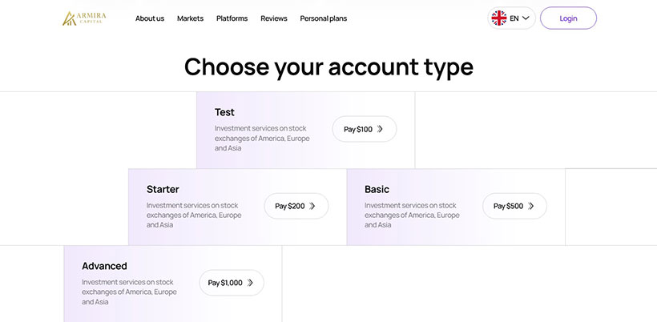
Task: Open the Platforms navigation link
Action: pyautogui.click(x=232, y=18)
